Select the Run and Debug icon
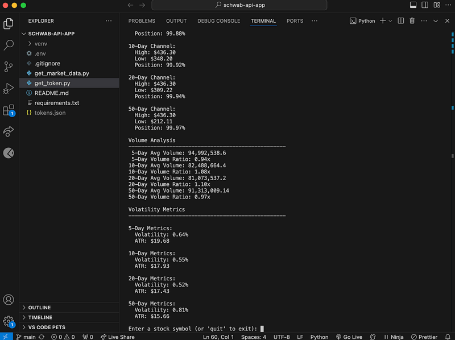The height and width of the screenshot is (340, 455). 9,89
